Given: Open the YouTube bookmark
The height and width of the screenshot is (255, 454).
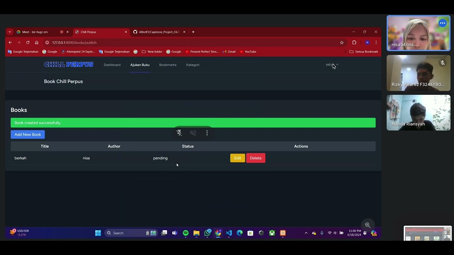Looking at the screenshot, I should 248,52.
